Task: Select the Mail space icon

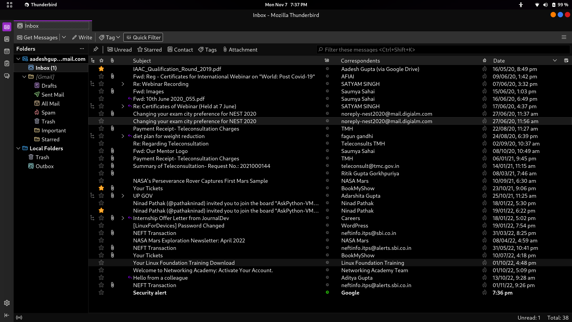Action: point(7,27)
